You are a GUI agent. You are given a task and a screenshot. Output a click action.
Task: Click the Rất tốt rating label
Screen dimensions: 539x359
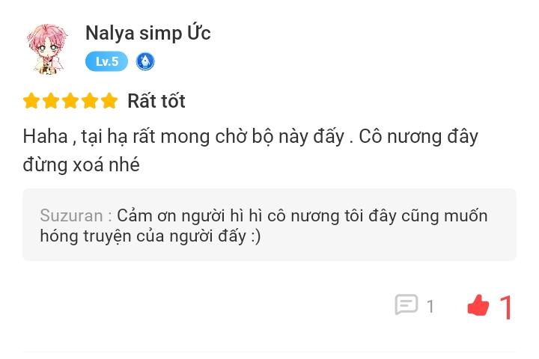156,101
